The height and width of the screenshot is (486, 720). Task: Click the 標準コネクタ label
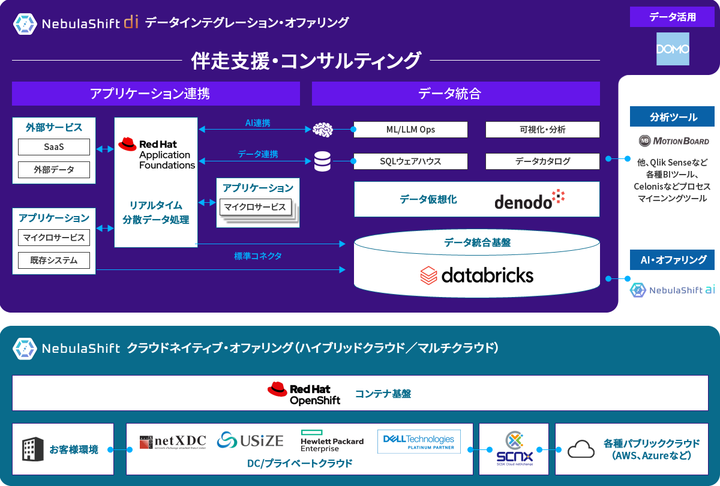click(258, 256)
